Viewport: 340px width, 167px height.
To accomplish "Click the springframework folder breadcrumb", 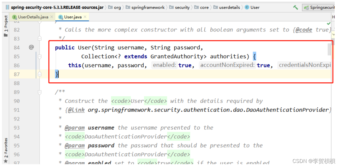I will click(145, 7).
